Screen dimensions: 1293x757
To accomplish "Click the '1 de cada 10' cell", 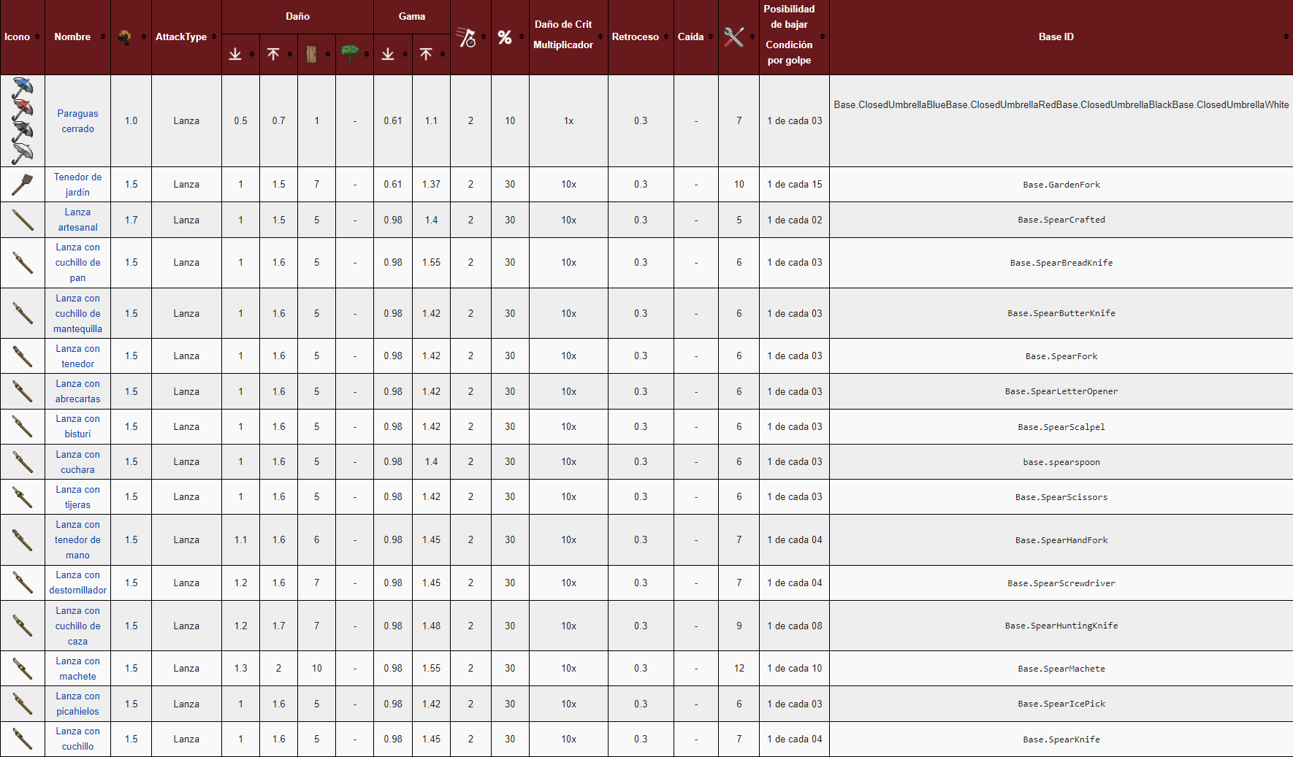I will pos(795,669).
